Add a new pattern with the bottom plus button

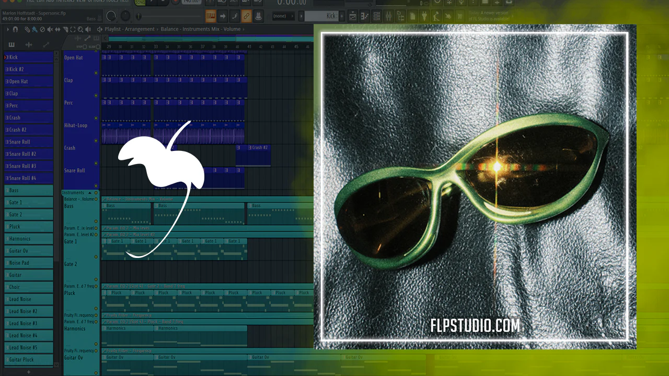pos(29,372)
